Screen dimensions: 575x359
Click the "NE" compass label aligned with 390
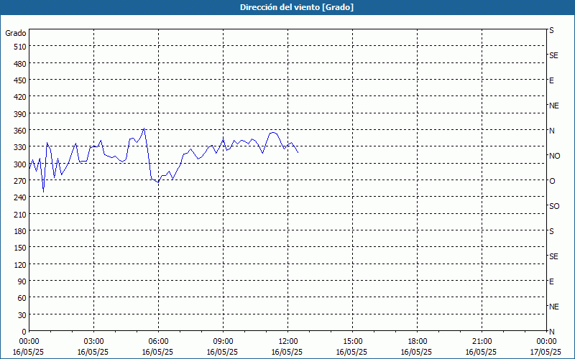tap(553, 106)
